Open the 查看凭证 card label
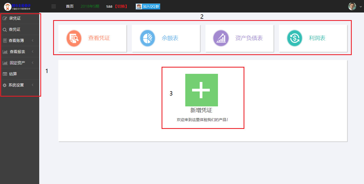The image size is (364, 184). tap(99, 38)
